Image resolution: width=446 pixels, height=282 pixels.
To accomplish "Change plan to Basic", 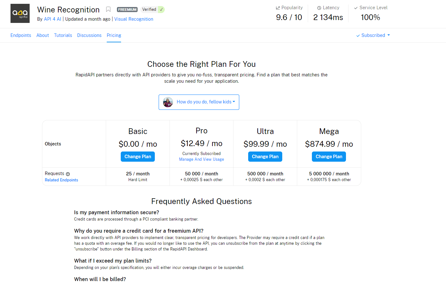I will point(138,157).
